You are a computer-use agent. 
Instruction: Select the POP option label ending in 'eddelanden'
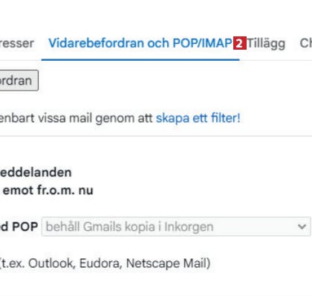pyautogui.click(x=36, y=173)
